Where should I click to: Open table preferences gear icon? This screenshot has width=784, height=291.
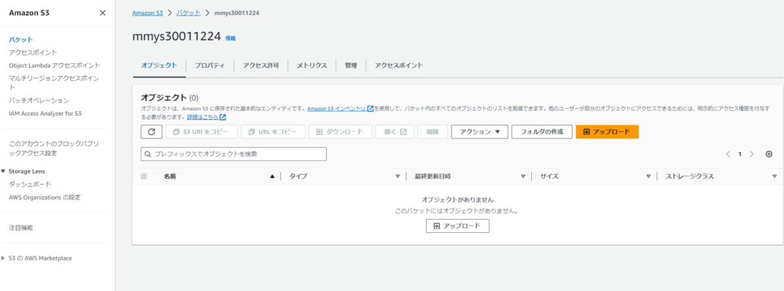[769, 154]
